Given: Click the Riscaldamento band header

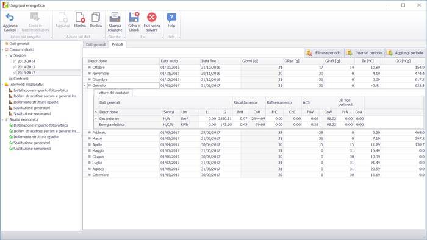Looking at the screenshot, I should 249,102.
